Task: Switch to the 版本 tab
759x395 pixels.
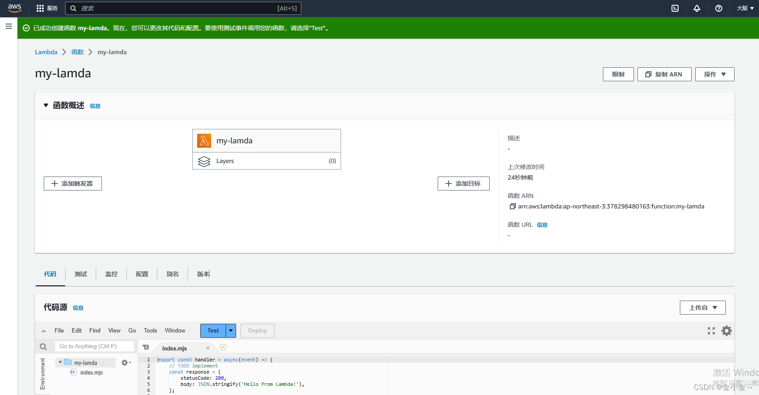Action: pyautogui.click(x=203, y=274)
